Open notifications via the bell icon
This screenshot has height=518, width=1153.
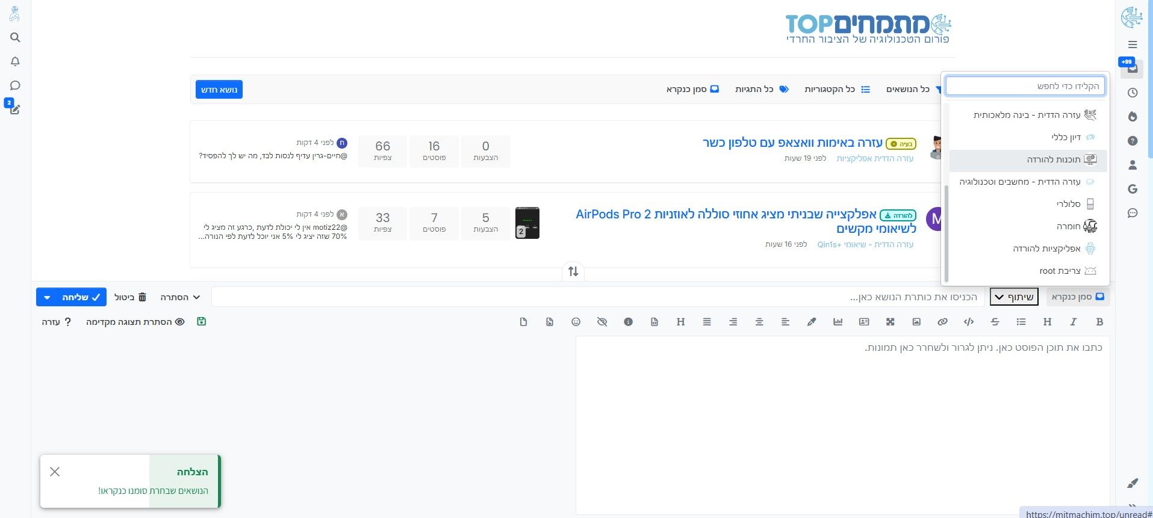point(15,61)
